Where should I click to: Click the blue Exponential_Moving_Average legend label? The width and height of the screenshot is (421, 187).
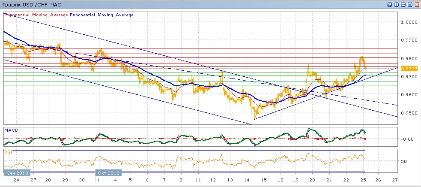coord(102,15)
